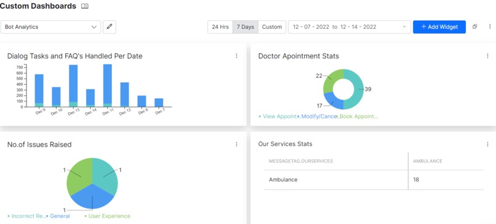Open the dashboard more options menu
Image resolution: width=496 pixels, height=224 pixels.
490,27
